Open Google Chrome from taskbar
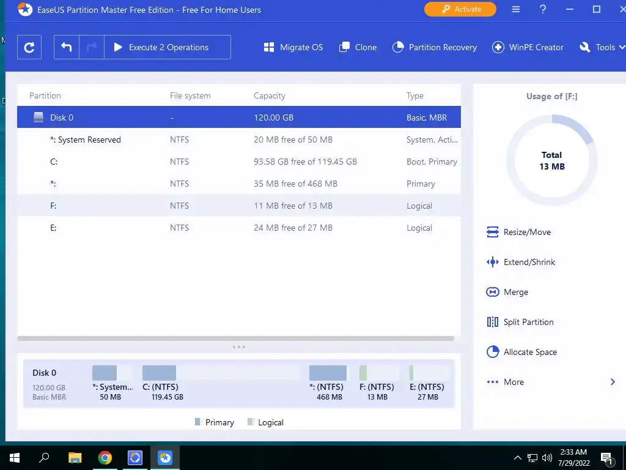626x470 pixels. [105, 457]
